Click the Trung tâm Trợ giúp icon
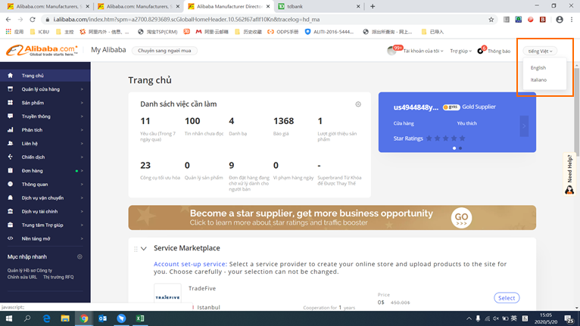The image size is (580, 326). (x=11, y=225)
